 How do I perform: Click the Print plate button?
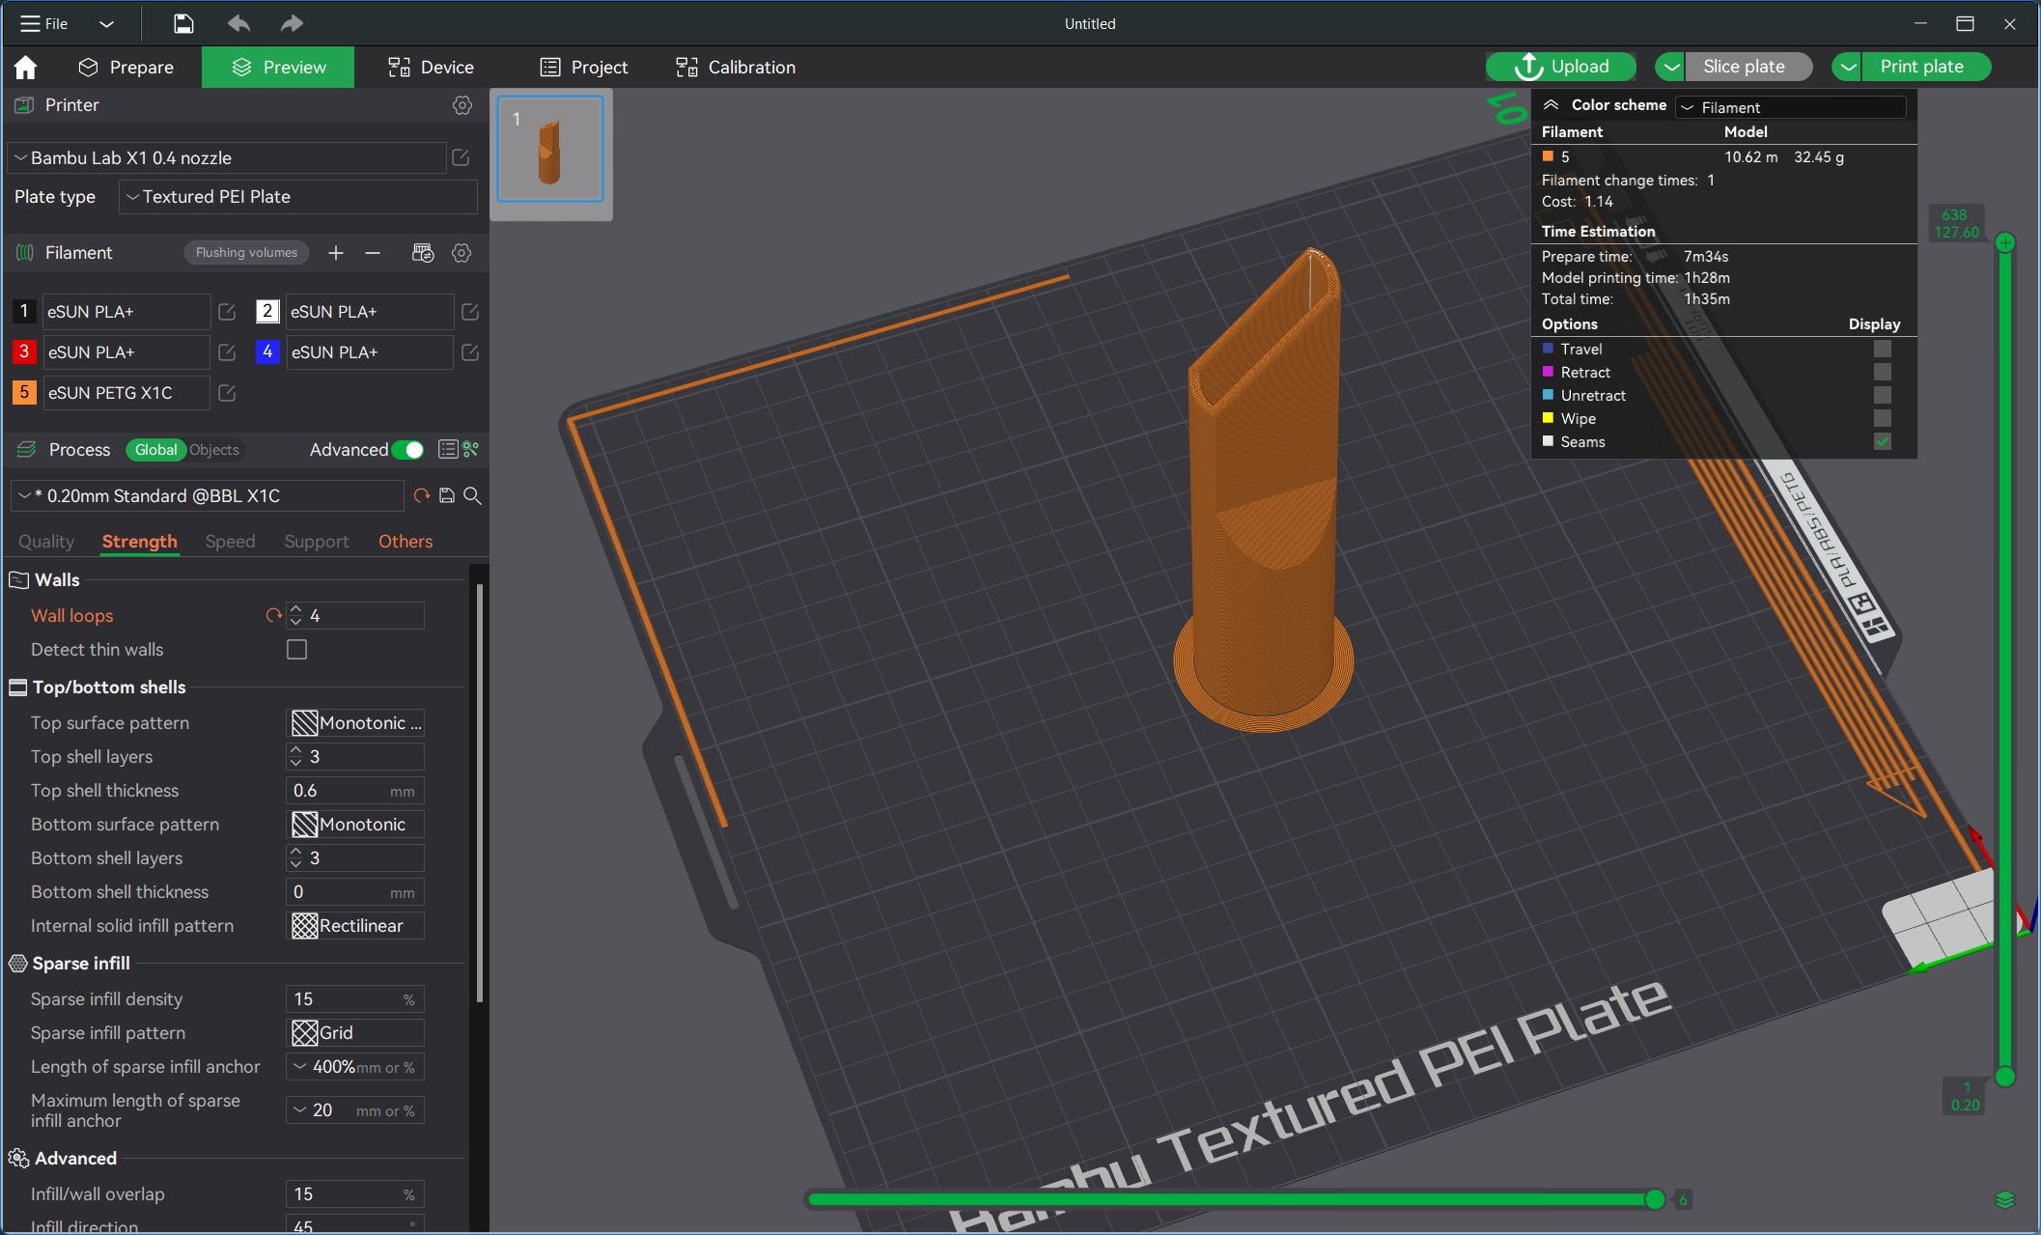(1926, 67)
